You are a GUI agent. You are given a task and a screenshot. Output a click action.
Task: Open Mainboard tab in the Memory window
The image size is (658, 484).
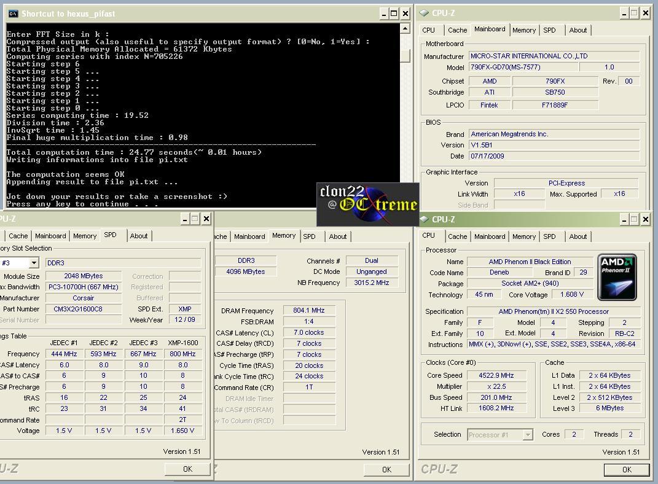(x=249, y=236)
